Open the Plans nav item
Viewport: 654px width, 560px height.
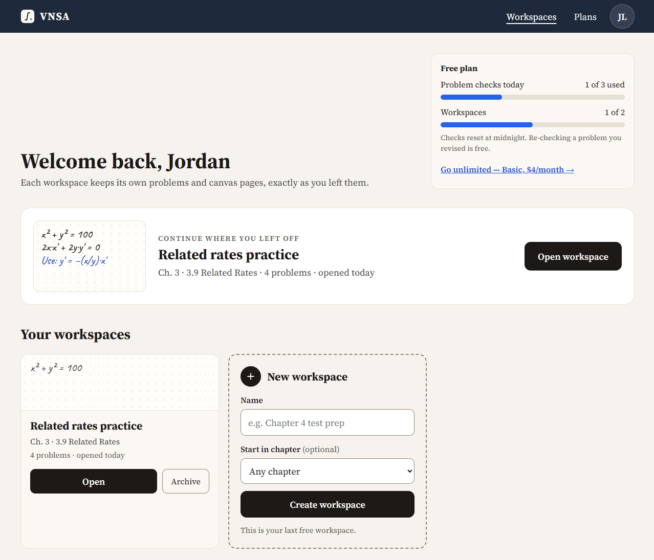[x=585, y=17]
